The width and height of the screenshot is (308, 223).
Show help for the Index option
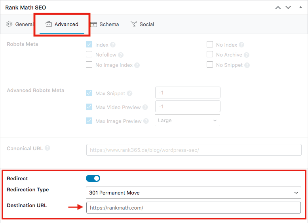click(x=113, y=45)
